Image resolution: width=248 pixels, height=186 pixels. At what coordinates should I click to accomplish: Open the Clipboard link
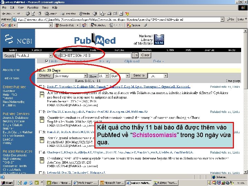[132, 61]
